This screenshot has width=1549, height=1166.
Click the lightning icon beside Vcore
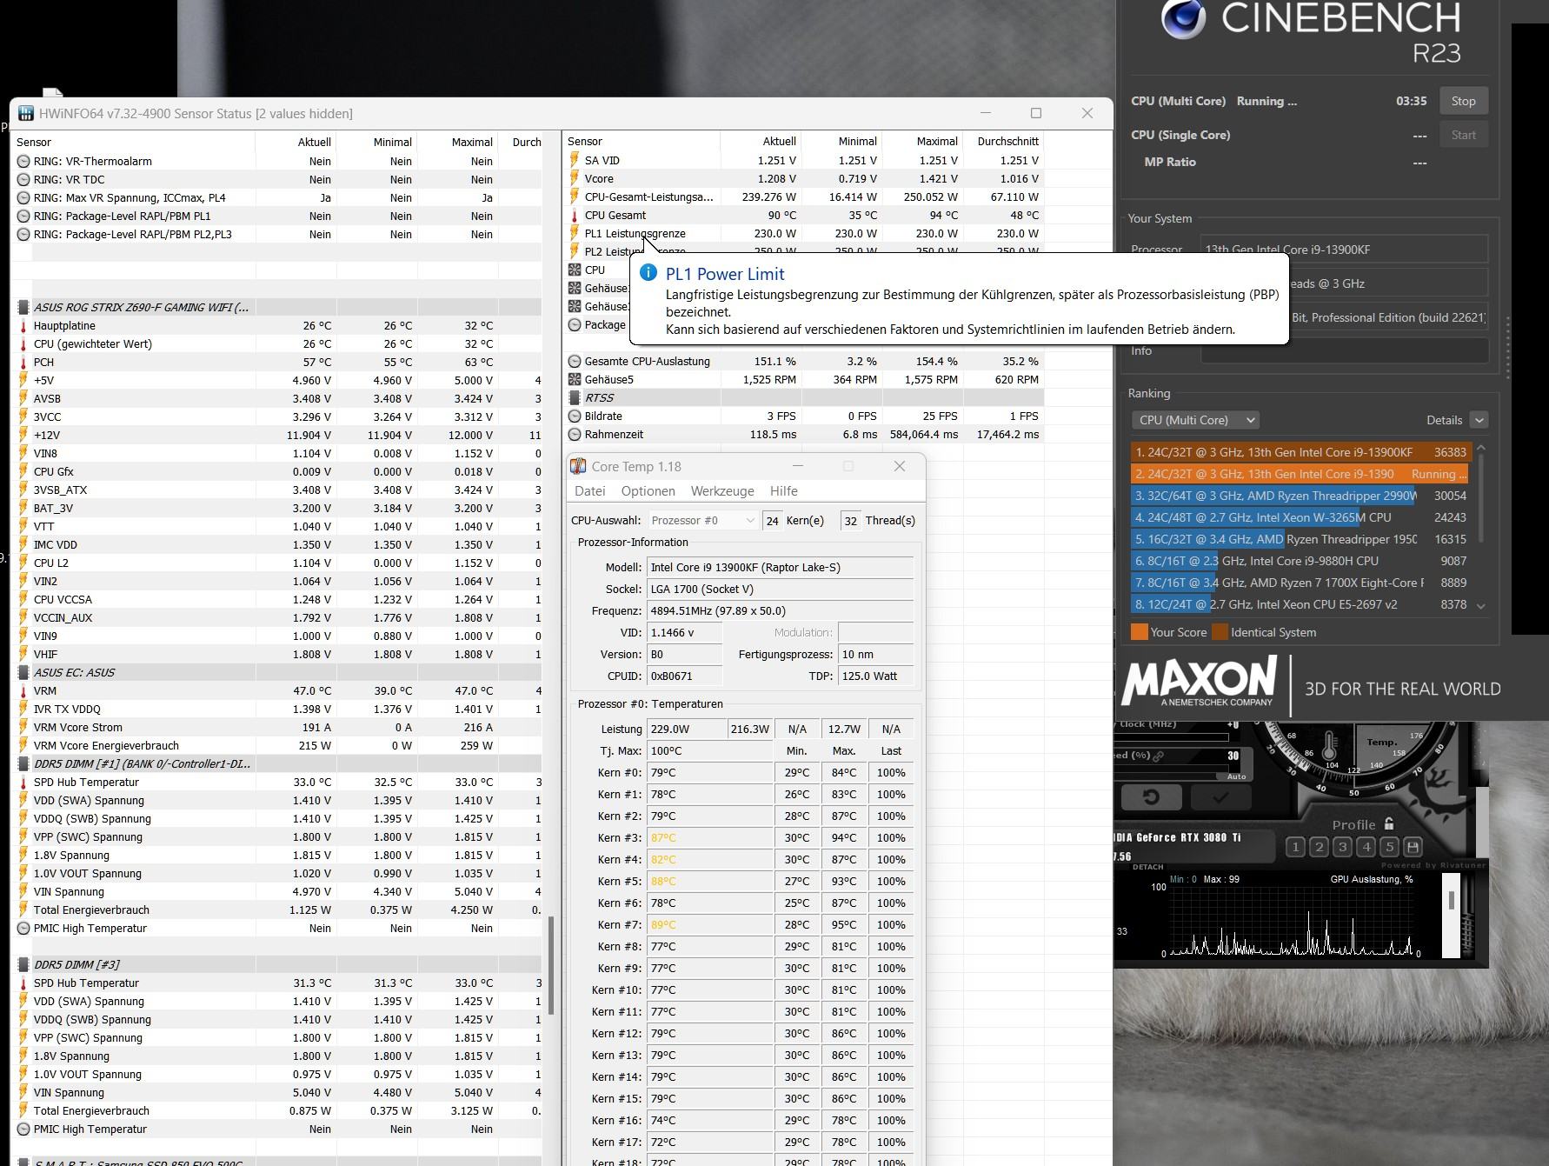pyautogui.click(x=575, y=178)
